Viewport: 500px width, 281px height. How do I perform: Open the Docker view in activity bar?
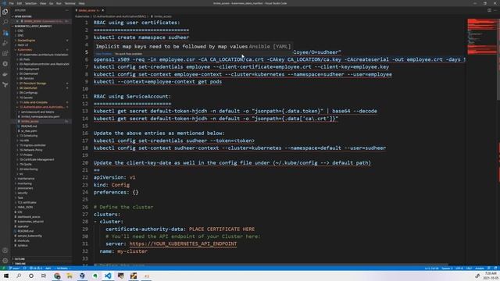click(x=5, y=74)
